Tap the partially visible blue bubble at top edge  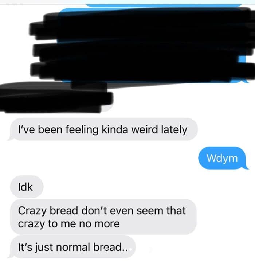pos(164,5)
